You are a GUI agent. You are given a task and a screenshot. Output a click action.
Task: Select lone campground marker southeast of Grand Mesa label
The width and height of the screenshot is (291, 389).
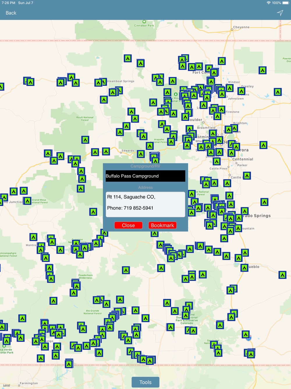(x=93, y=212)
